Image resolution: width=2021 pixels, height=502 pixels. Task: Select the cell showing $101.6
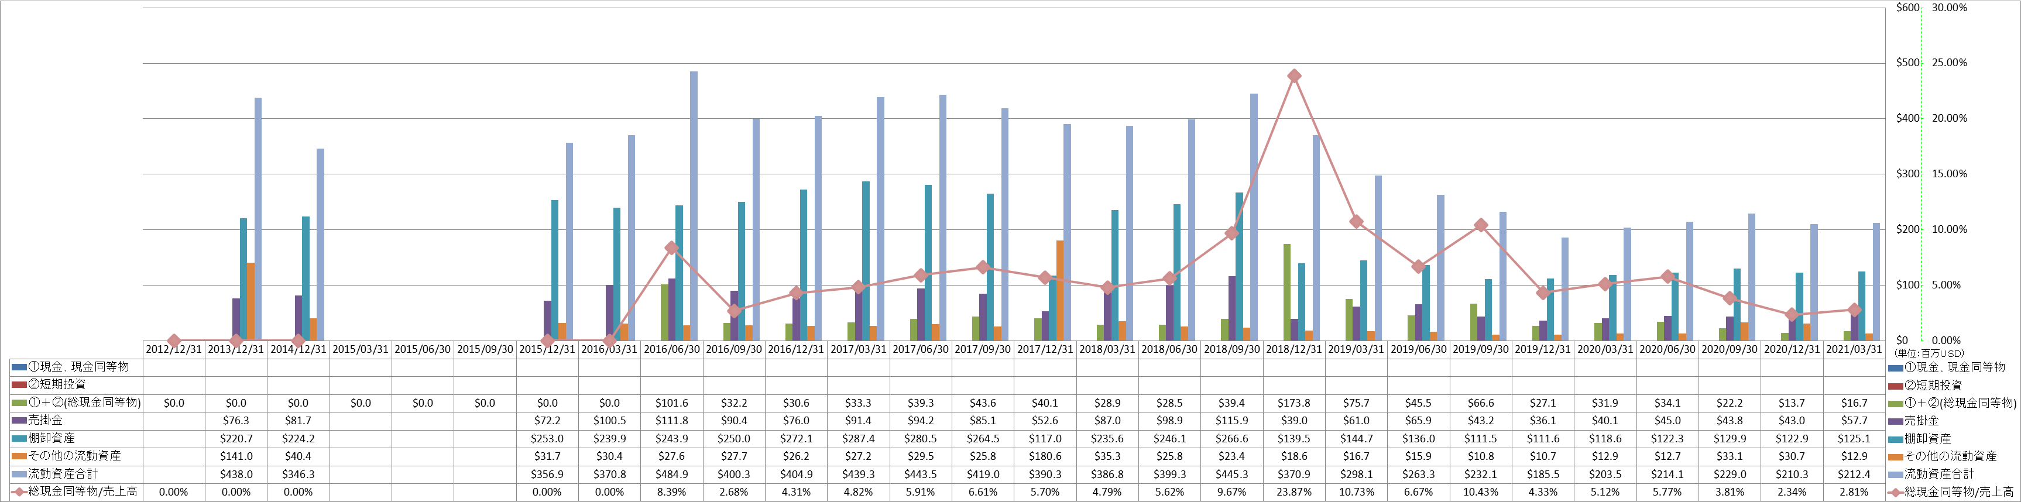pos(671,403)
